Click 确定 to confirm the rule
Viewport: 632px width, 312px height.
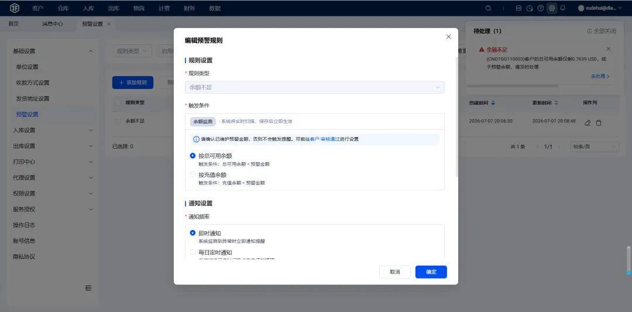point(431,272)
